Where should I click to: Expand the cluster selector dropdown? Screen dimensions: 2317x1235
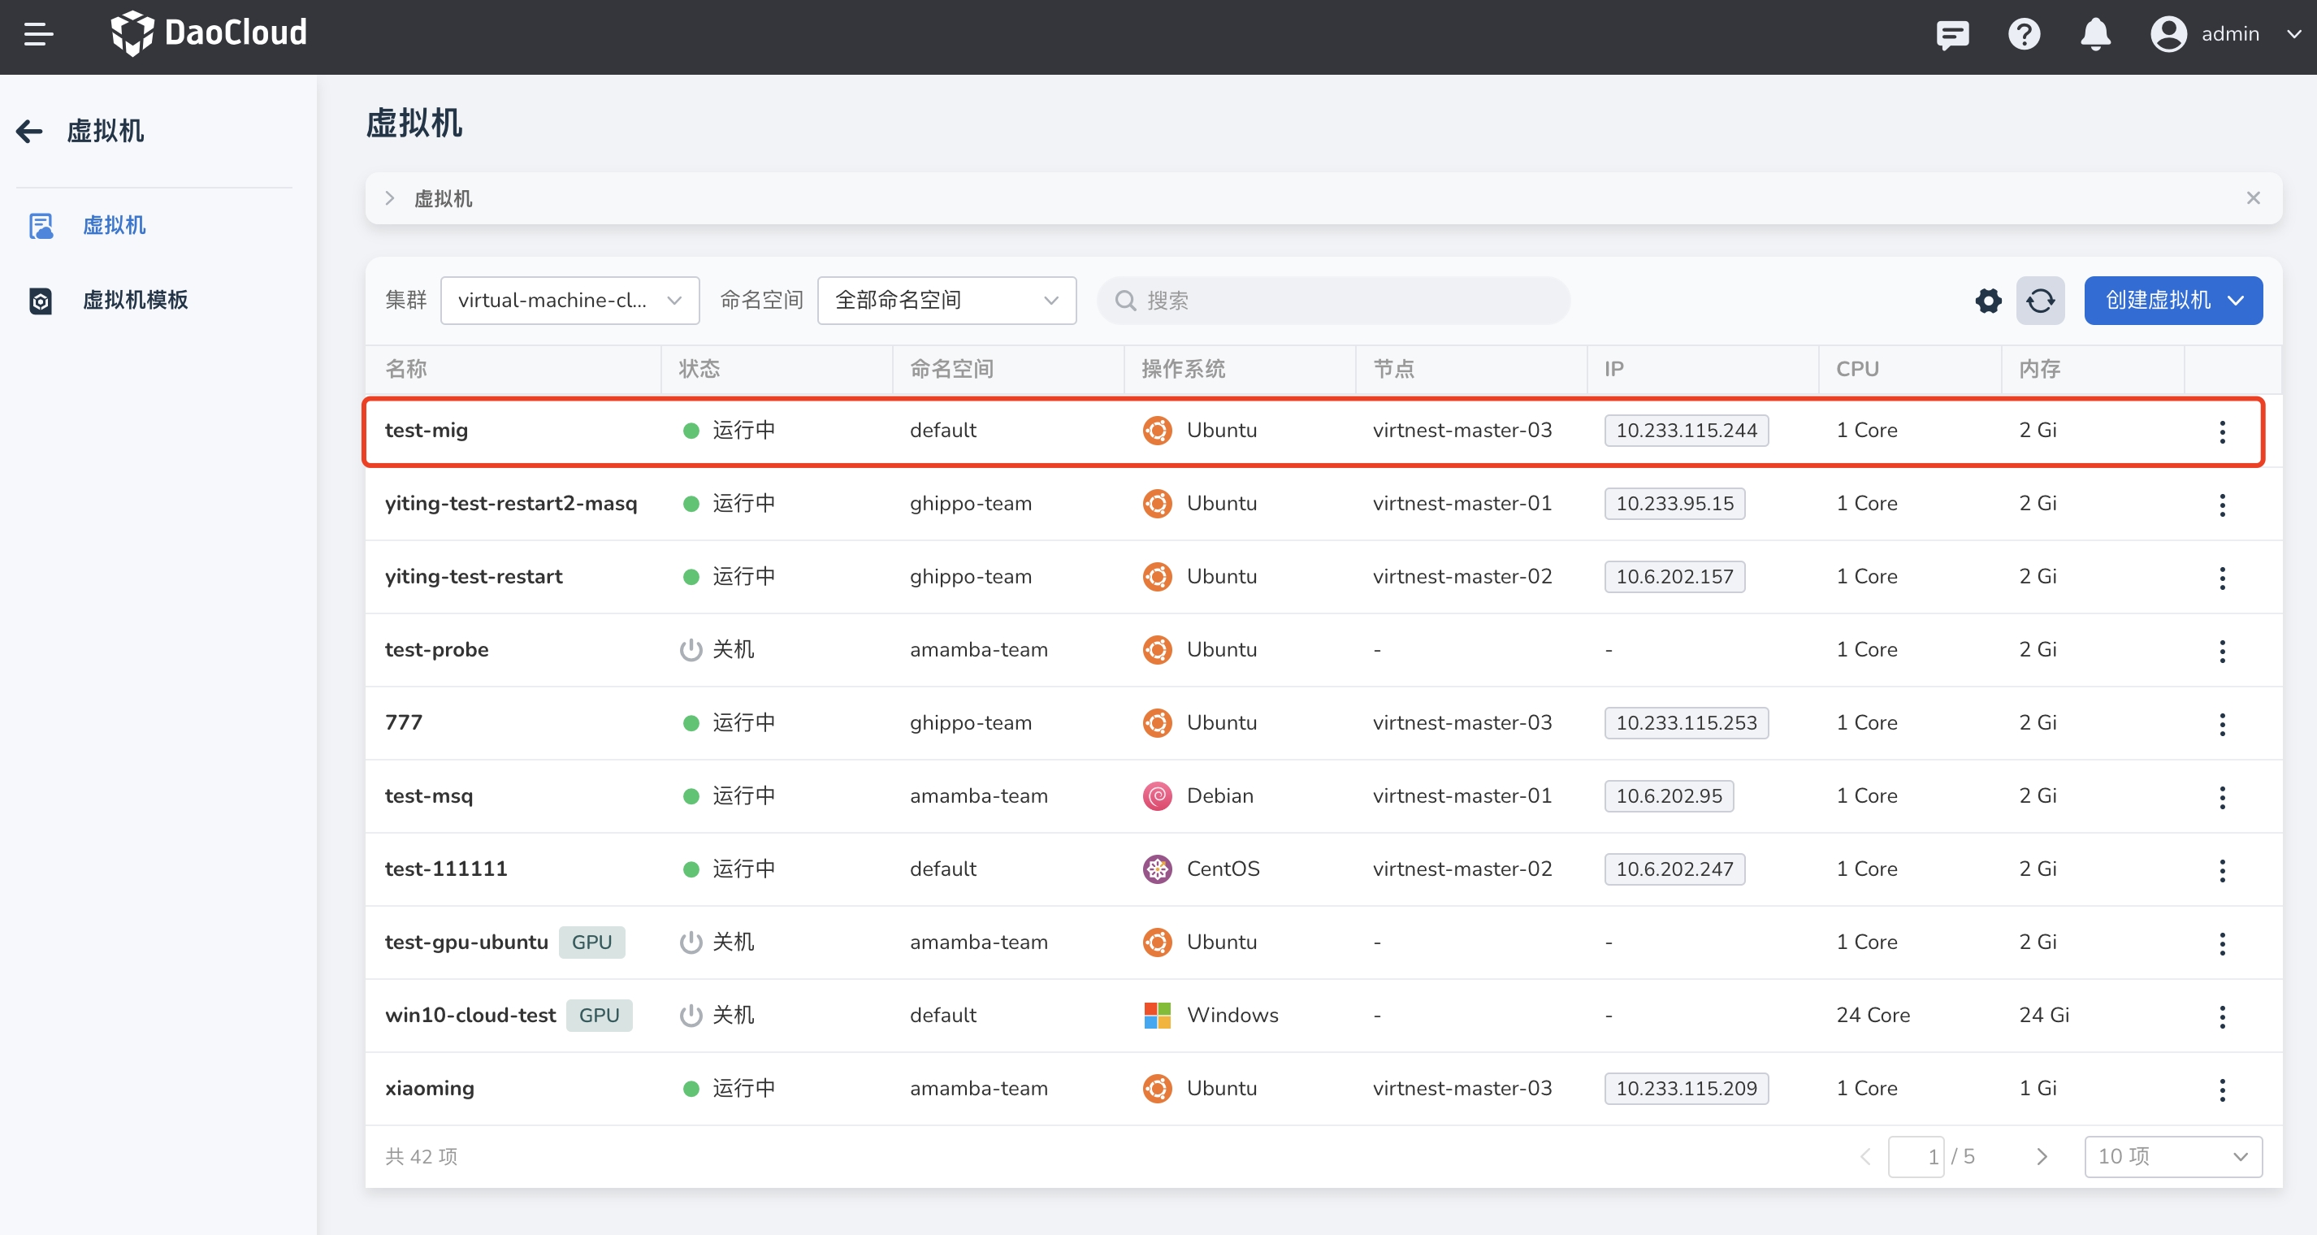tap(570, 301)
